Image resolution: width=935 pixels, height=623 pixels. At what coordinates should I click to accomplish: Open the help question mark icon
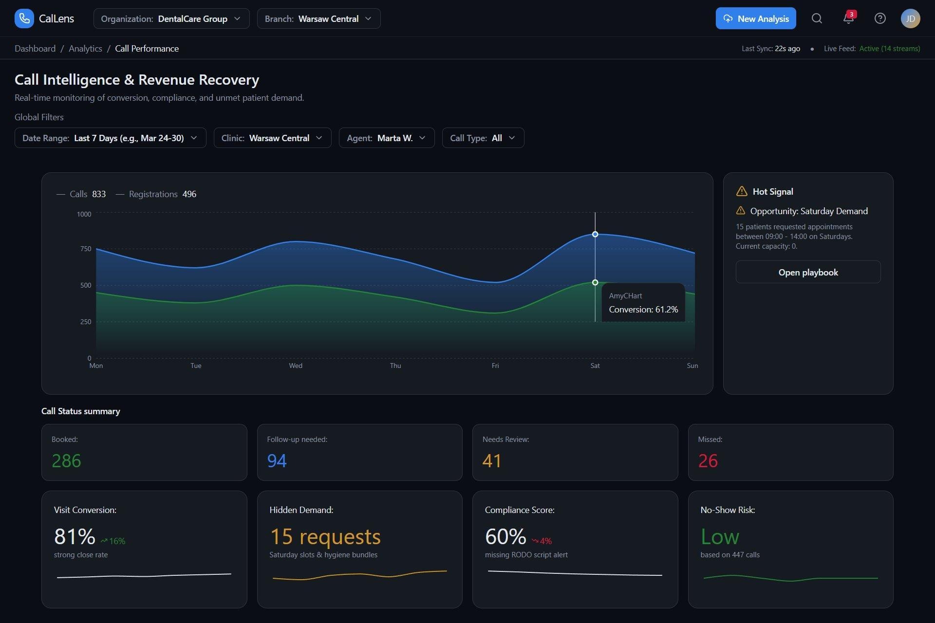click(x=880, y=18)
